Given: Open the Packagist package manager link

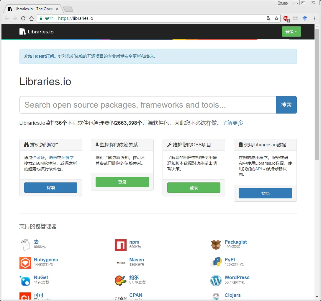Looking at the screenshot, I should click(x=236, y=242).
